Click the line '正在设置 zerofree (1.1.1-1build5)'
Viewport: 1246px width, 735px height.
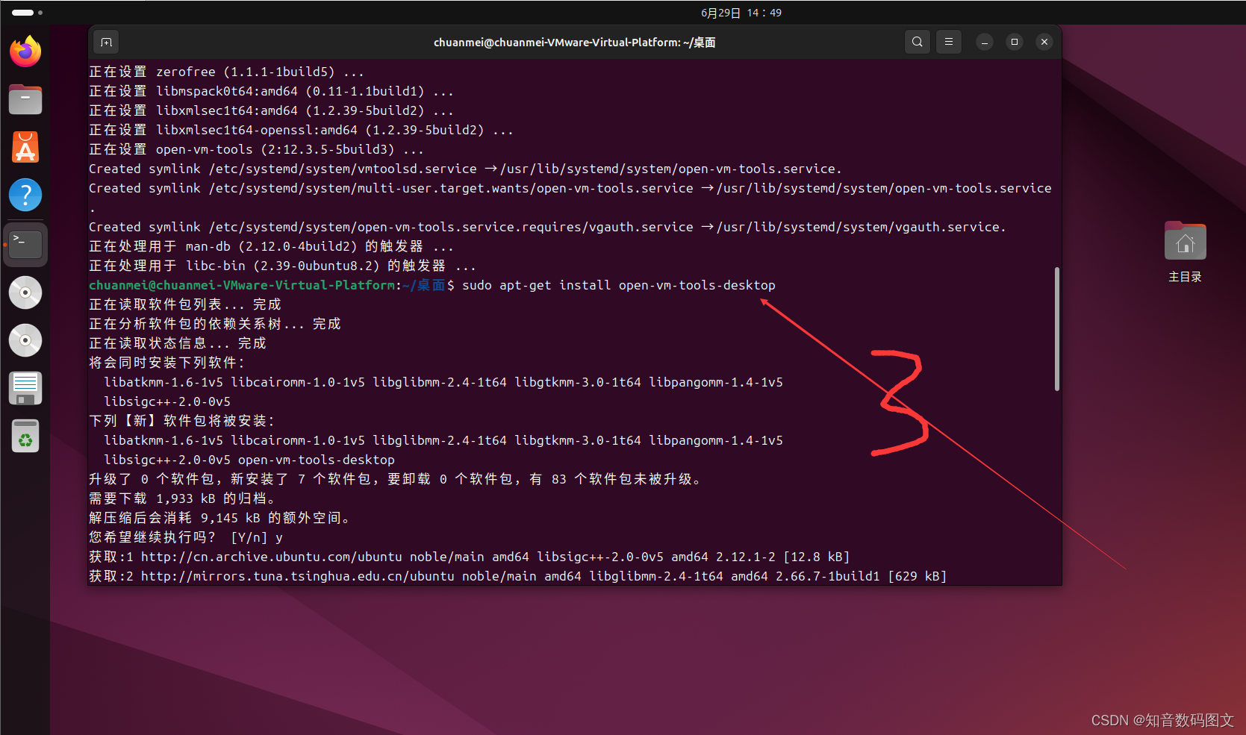click(226, 72)
